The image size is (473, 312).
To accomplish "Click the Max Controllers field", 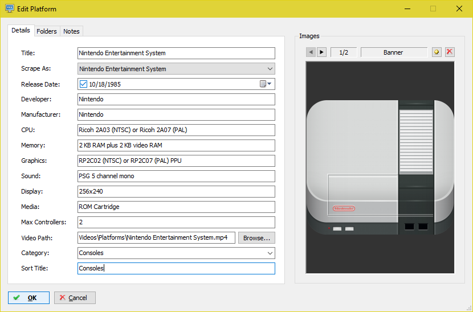I will [176, 222].
